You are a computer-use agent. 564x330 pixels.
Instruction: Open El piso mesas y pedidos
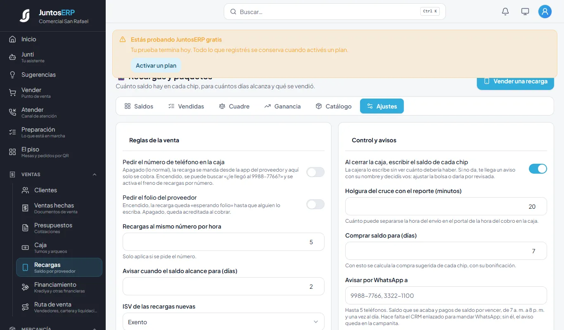point(53,152)
